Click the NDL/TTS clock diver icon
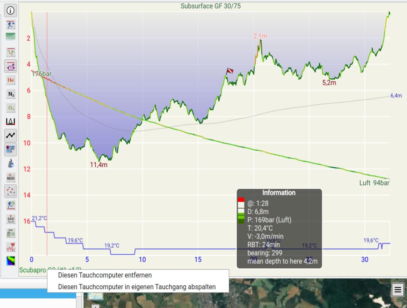The height and width of the screenshot is (308, 407). 11,205
